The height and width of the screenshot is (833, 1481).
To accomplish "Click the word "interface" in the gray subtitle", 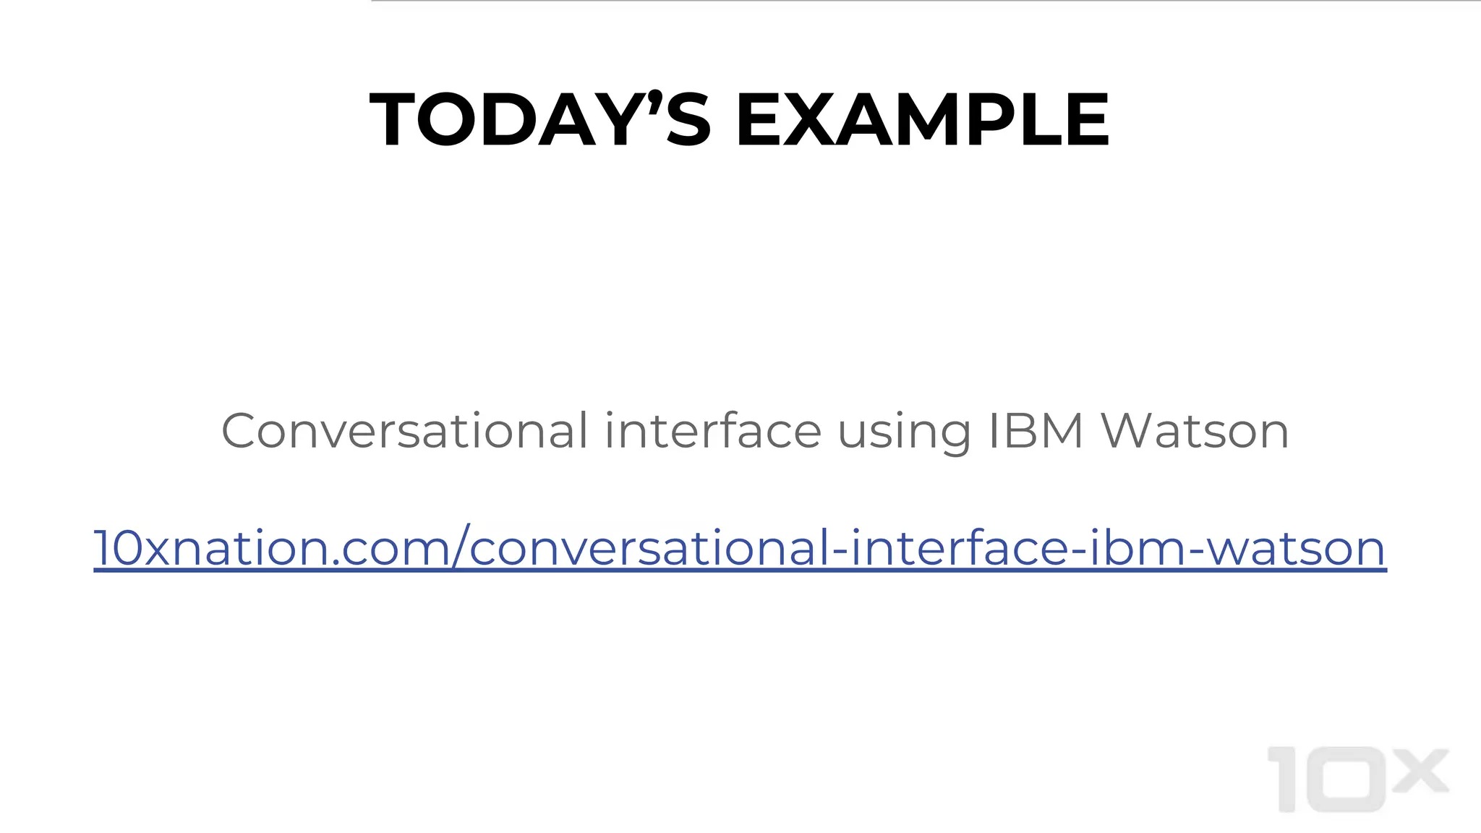I will coord(713,431).
